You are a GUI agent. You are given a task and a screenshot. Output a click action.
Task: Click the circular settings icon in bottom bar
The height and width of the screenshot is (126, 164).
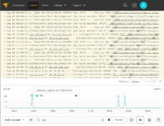click(149, 120)
